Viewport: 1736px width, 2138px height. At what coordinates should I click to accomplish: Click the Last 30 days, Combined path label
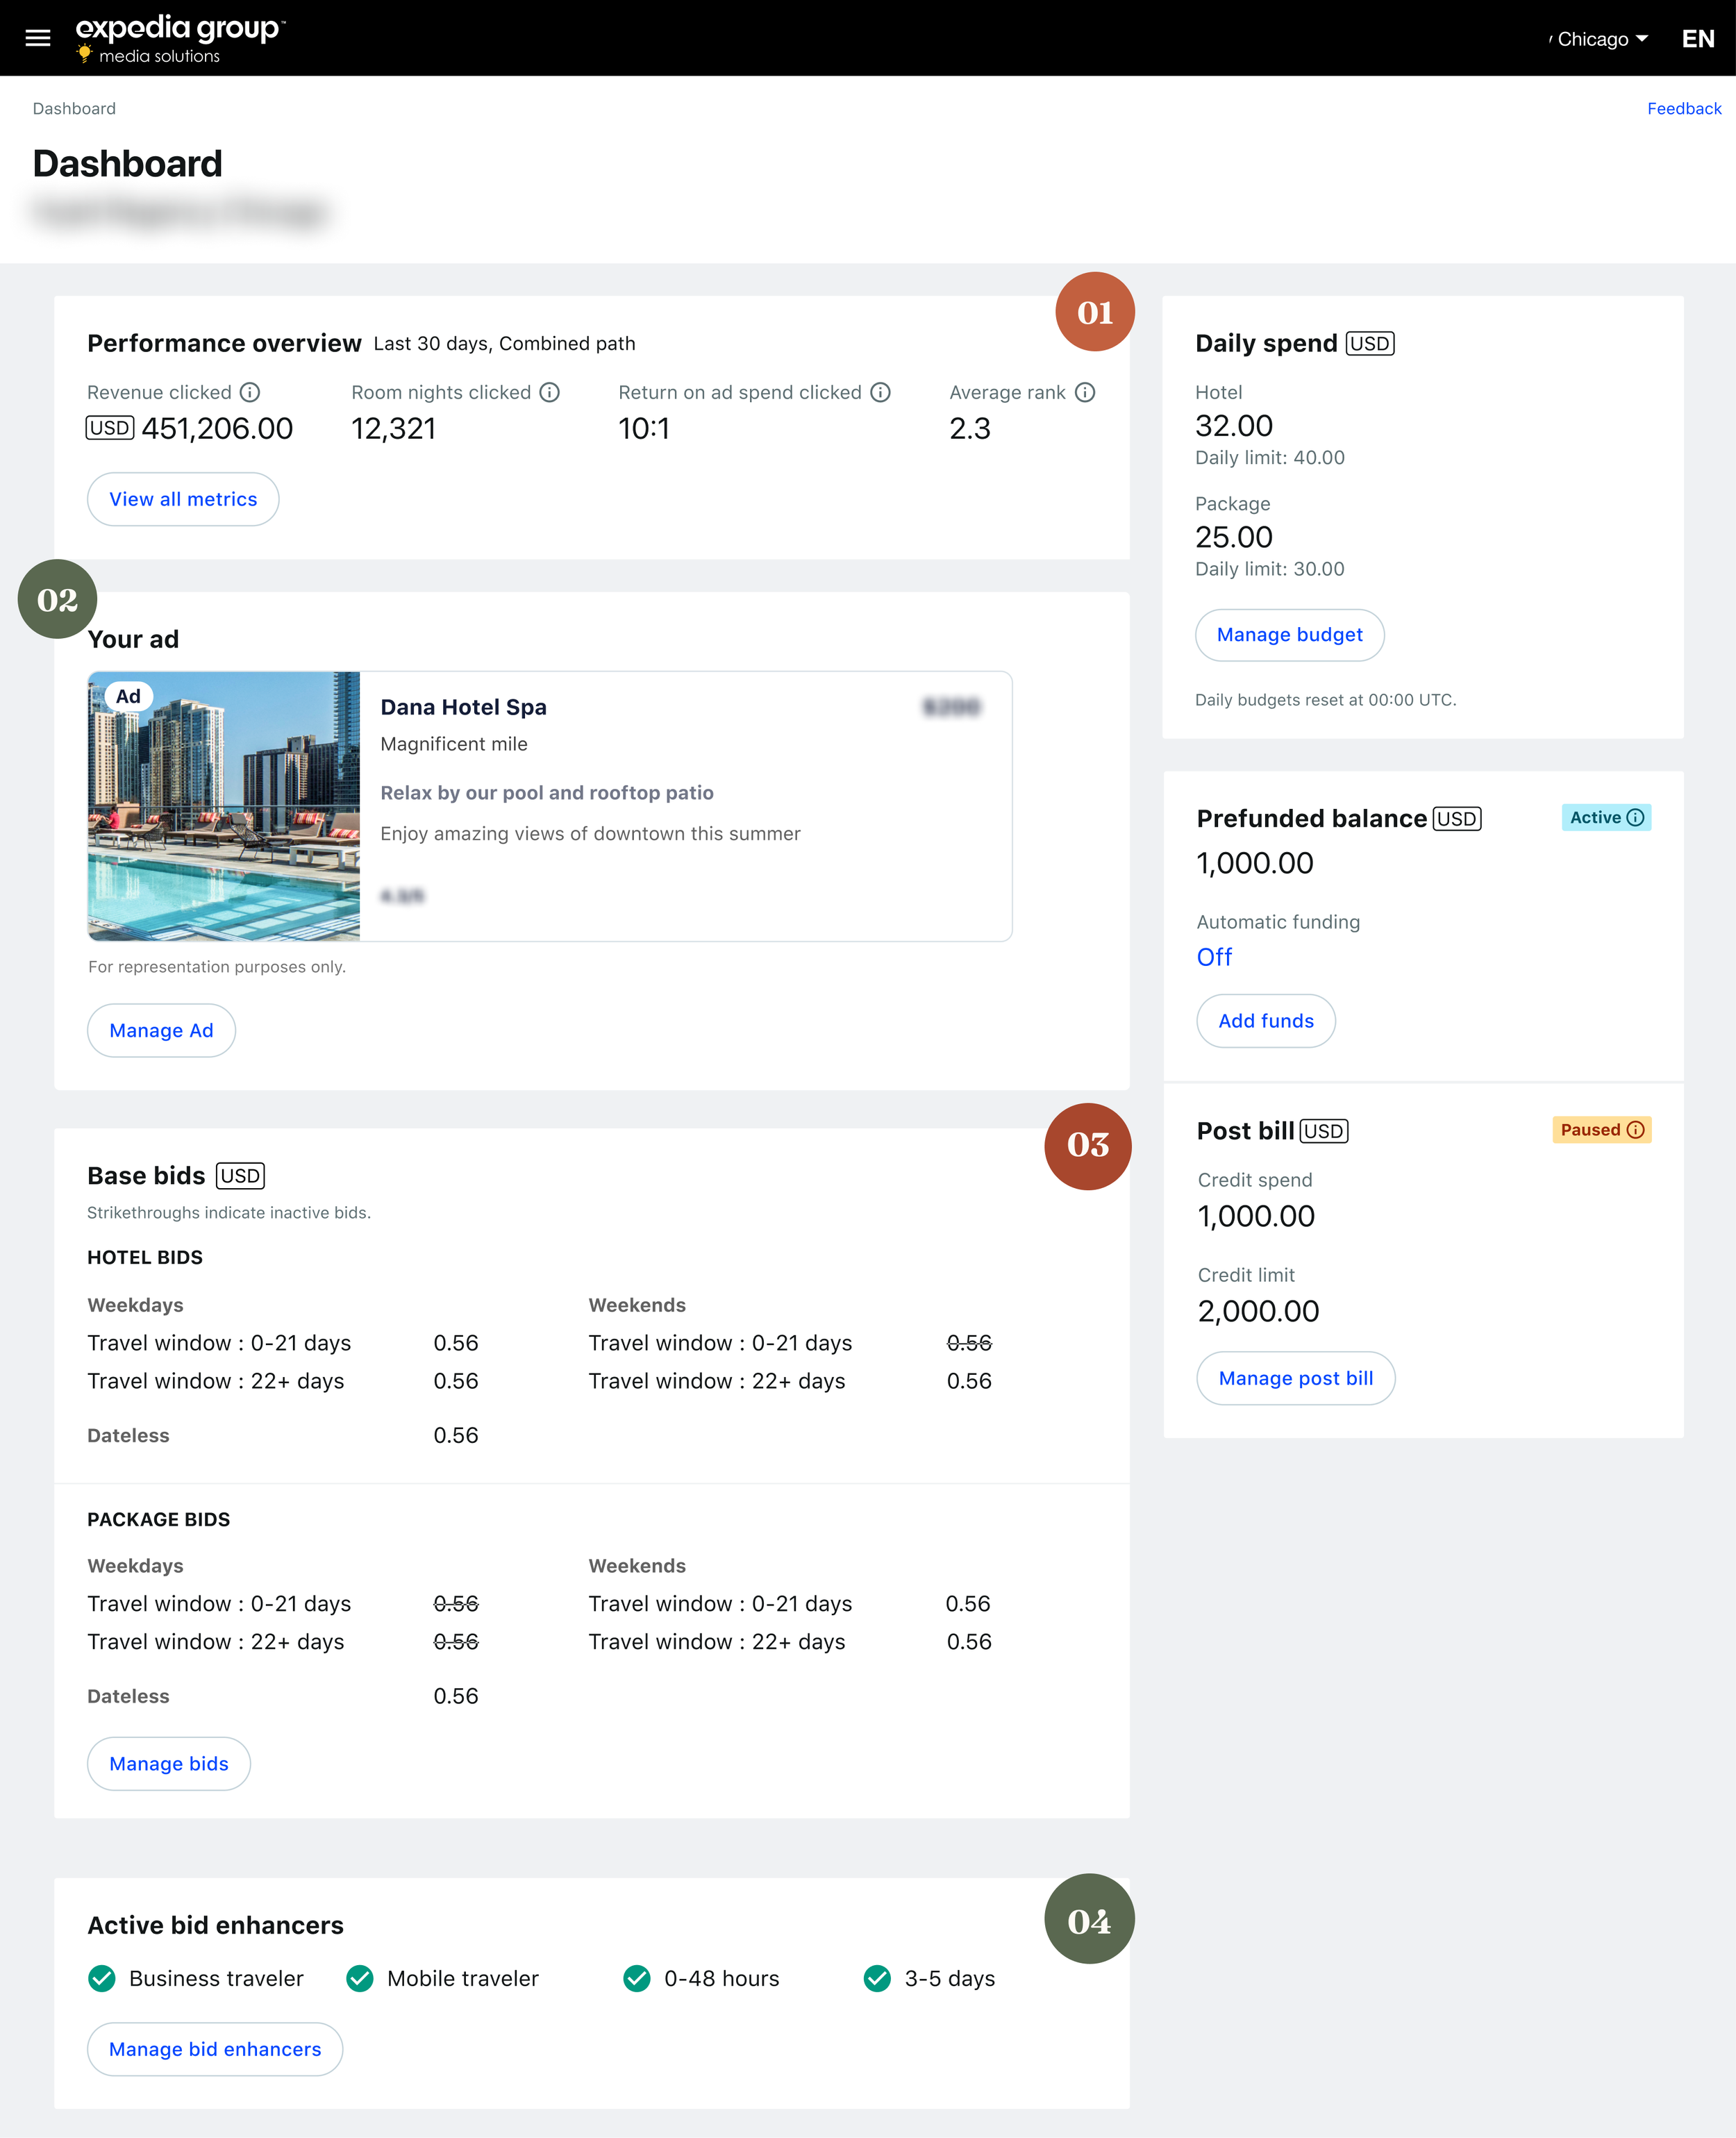pos(504,343)
